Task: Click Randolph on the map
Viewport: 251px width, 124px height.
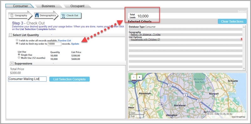Action: [145, 94]
